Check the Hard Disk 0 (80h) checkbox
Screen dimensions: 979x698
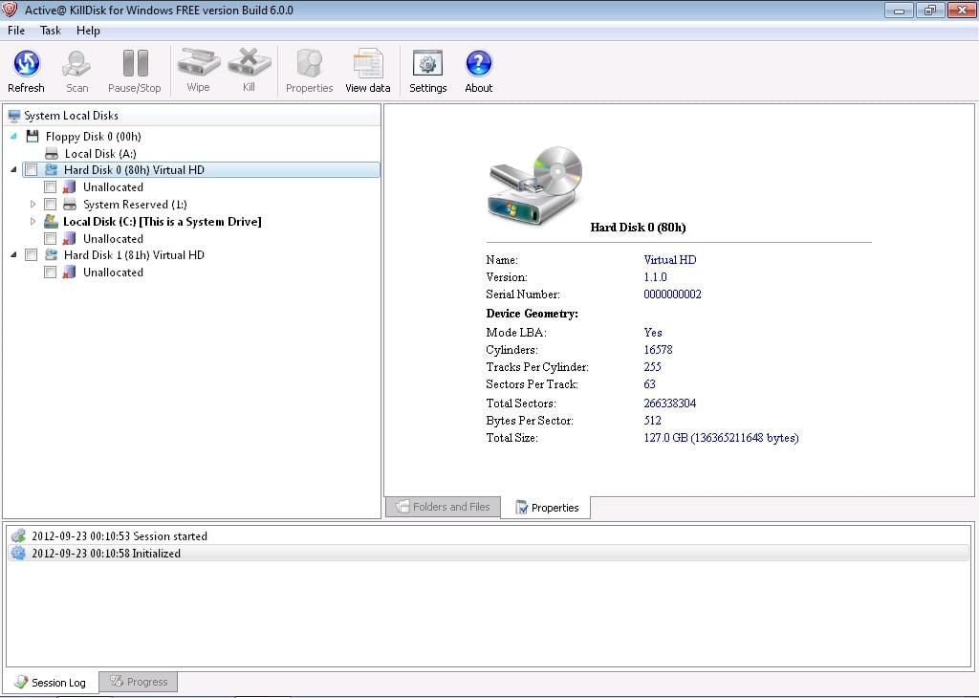[31, 170]
